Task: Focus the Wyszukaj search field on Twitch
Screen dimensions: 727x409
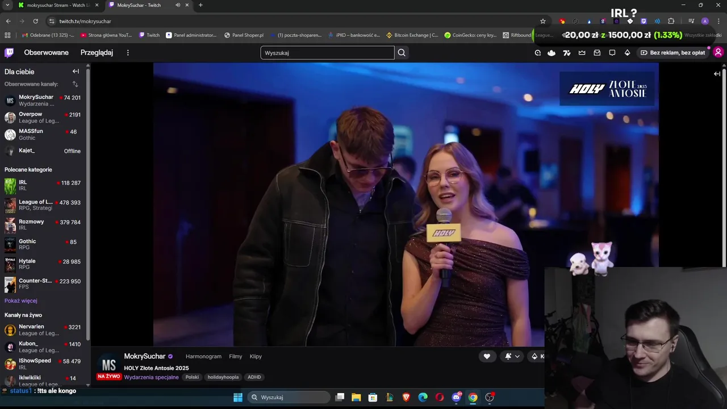Action: [327, 53]
